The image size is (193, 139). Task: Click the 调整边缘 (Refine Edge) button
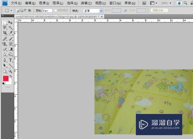pos(159,10)
